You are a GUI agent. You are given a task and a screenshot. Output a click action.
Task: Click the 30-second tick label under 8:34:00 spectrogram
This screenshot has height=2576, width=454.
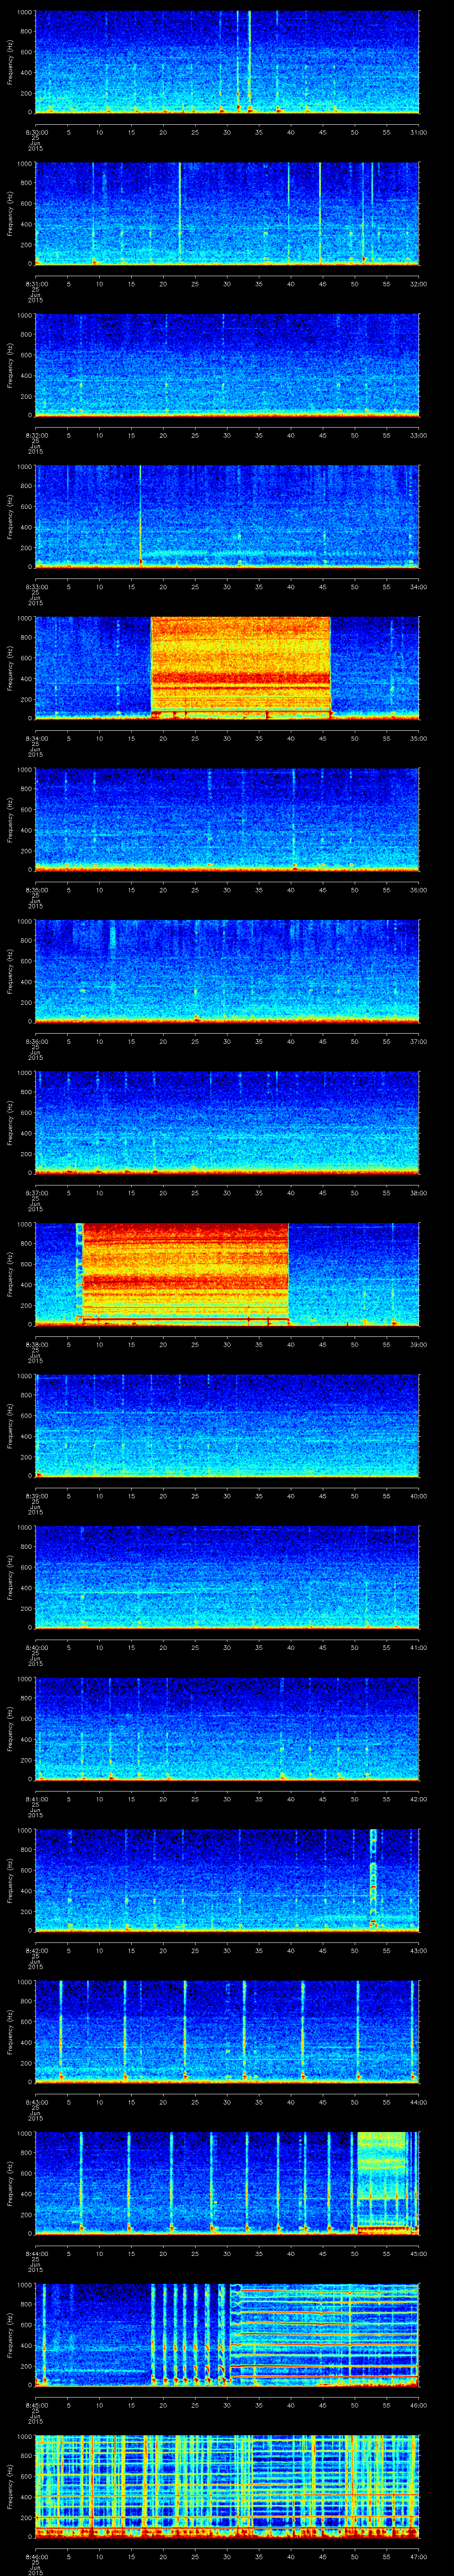point(227,738)
